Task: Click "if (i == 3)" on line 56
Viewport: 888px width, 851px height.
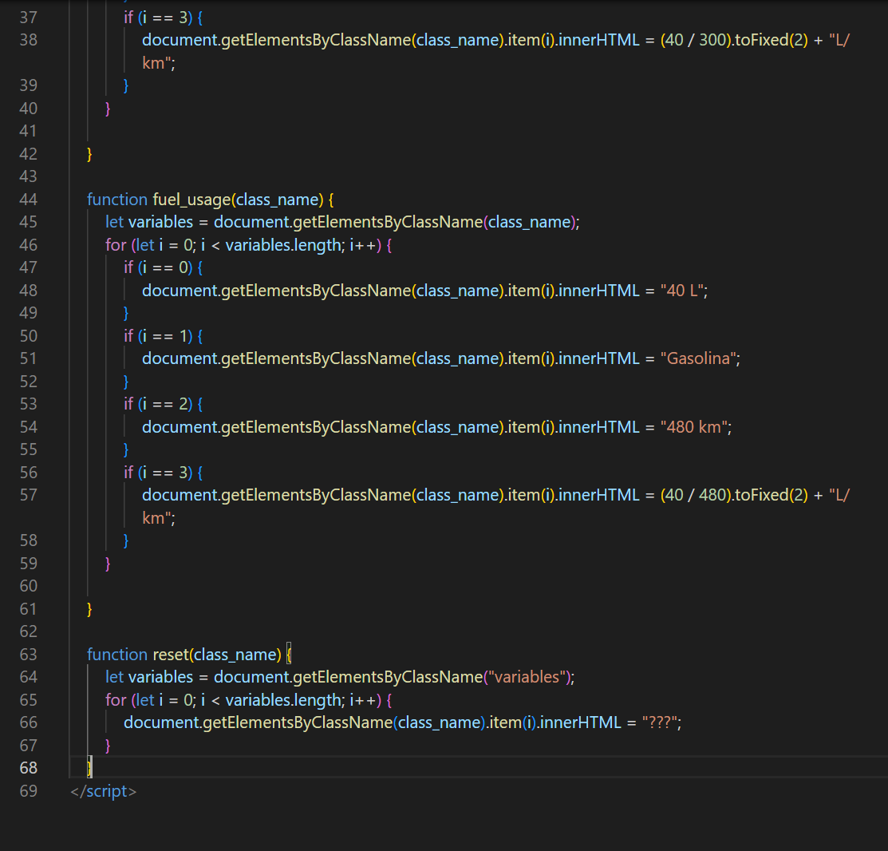Action: (158, 473)
